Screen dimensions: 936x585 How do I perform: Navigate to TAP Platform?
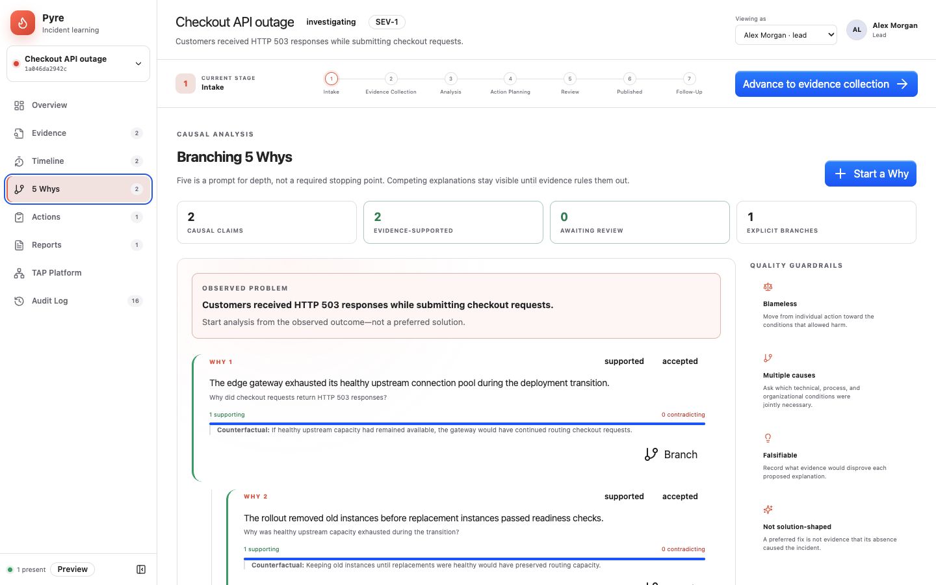click(78, 273)
